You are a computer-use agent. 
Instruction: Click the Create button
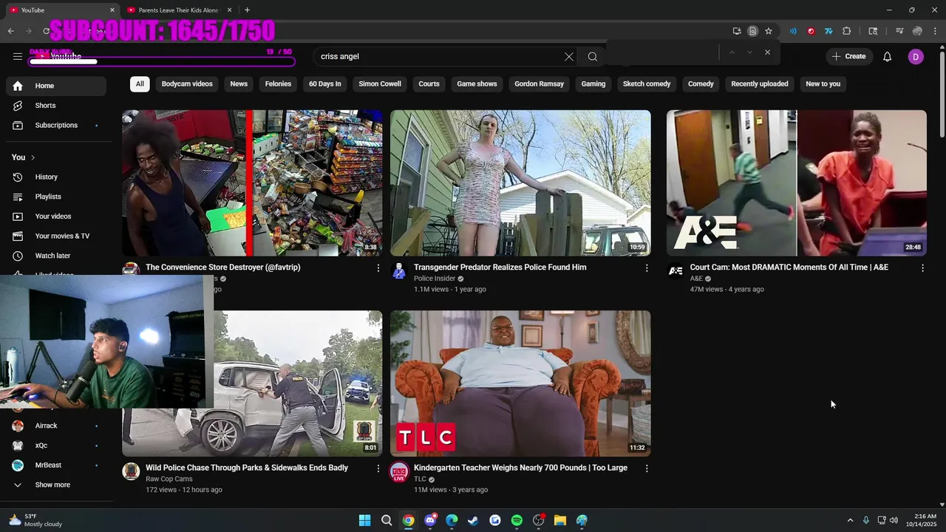(848, 56)
